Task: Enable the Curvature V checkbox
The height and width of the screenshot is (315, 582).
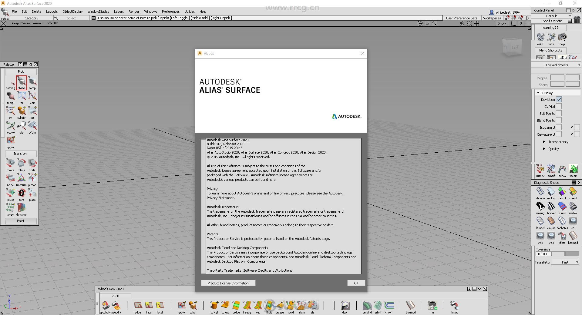Action: click(x=577, y=134)
